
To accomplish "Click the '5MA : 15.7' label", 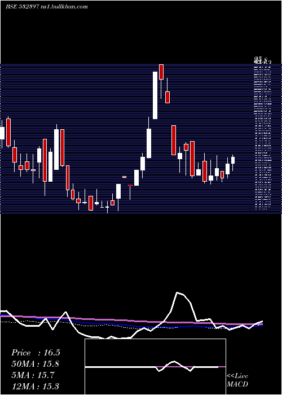I will coord(33,375).
